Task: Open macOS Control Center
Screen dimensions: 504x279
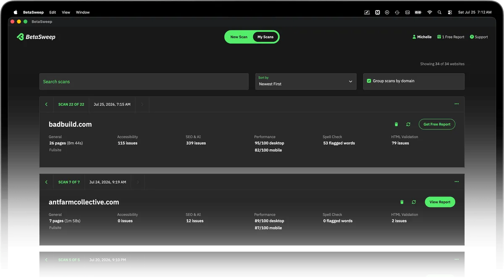Action: (x=450, y=12)
